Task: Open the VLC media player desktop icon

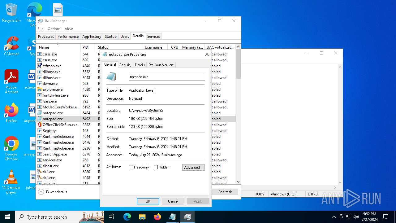Action: [11, 182]
